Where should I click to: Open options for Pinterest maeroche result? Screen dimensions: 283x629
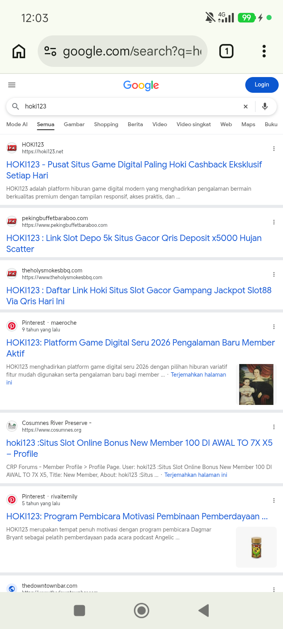point(274,327)
